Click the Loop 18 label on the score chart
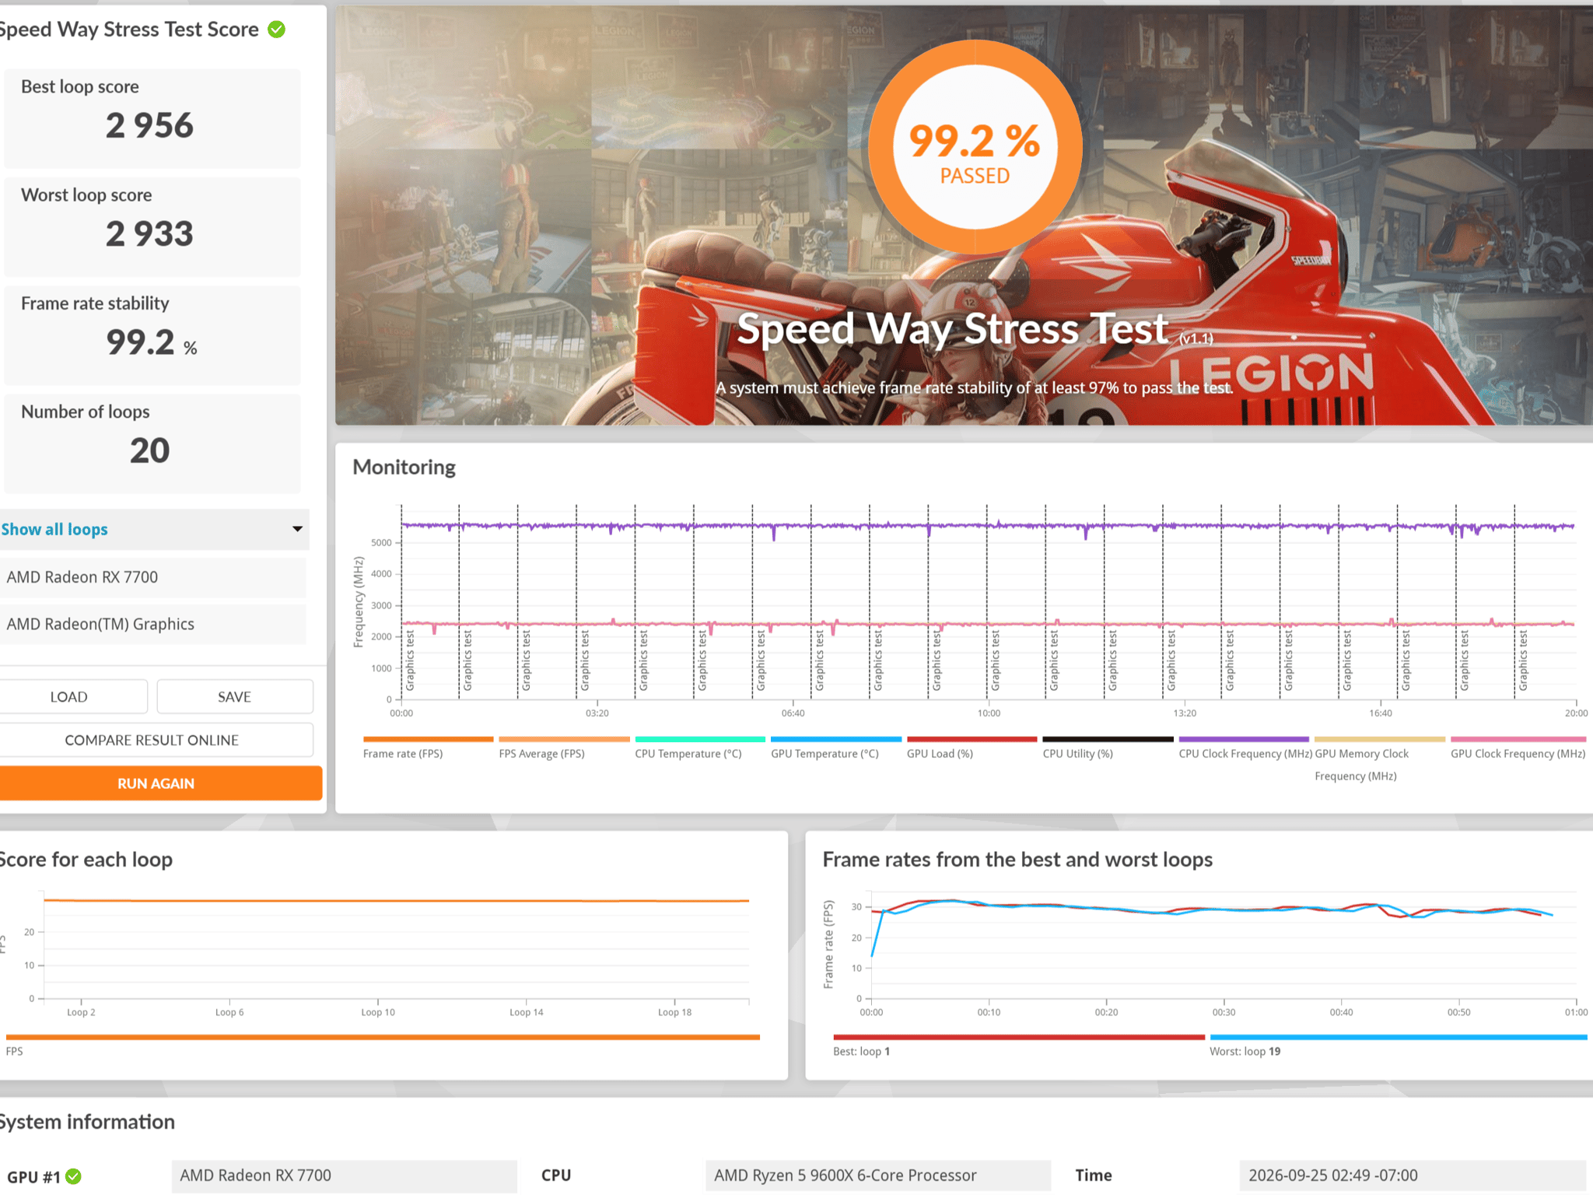1593x1195 pixels. click(x=675, y=1012)
